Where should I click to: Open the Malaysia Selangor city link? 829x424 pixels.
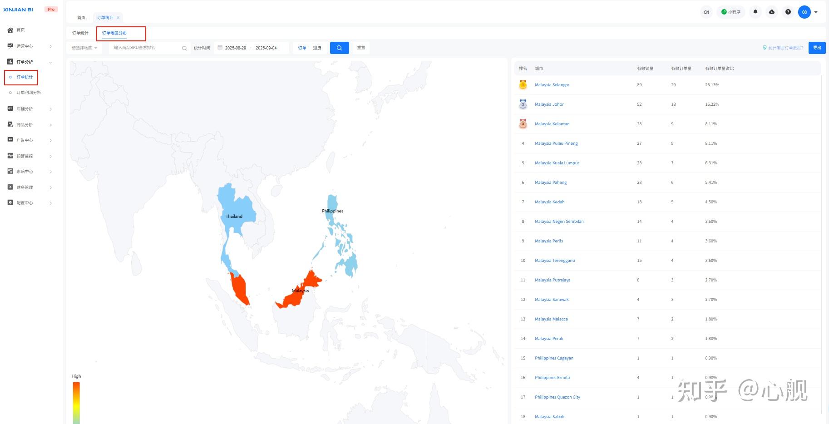click(x=552, y=85)
